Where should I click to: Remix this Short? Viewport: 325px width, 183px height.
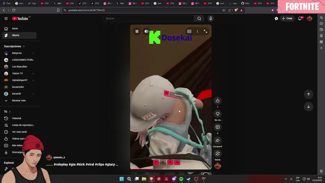218,154
